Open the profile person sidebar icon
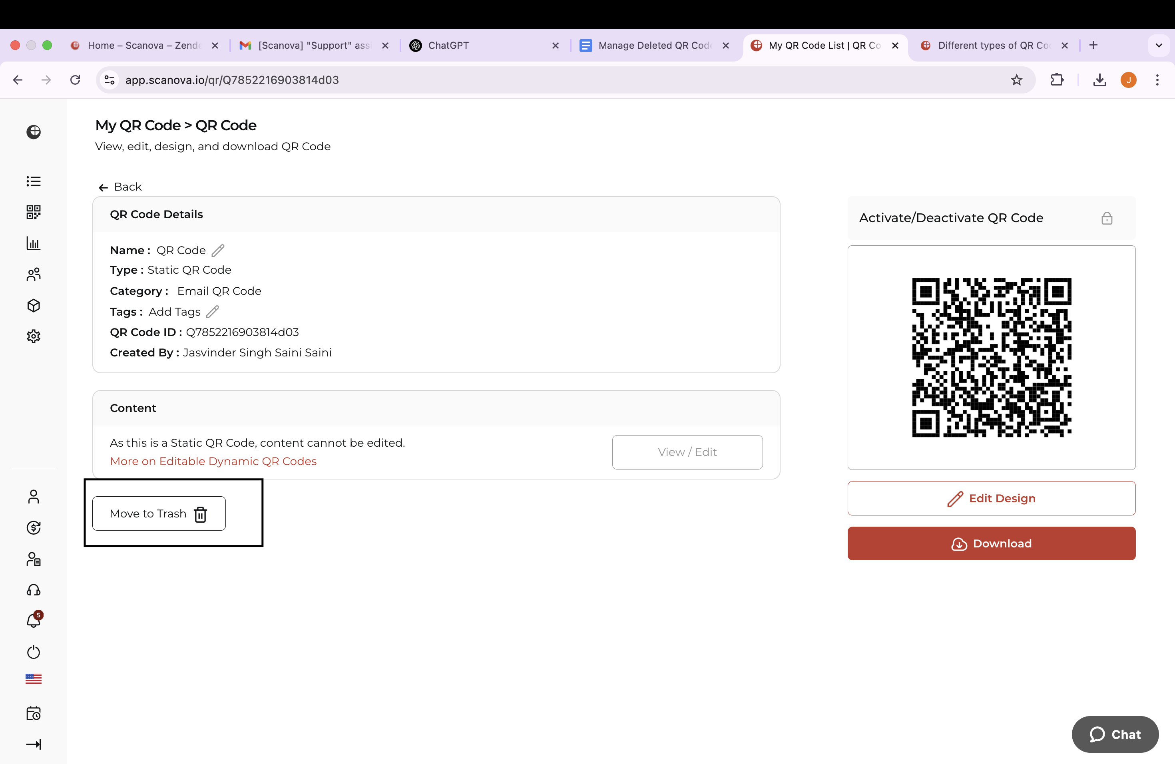Image resolution: width=1175 pixels, height=764 pixels. point(34,497)
